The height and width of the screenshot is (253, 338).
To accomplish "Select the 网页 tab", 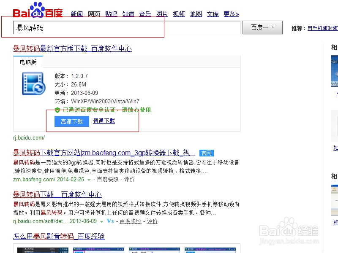I will 94,14.
